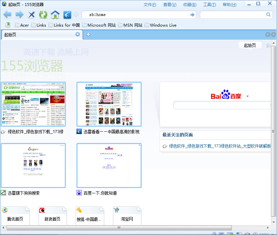This screenshot has height=235, width=277.
Task: Click the 迅雷看看 site thumbnail
Action: (109, 104)
